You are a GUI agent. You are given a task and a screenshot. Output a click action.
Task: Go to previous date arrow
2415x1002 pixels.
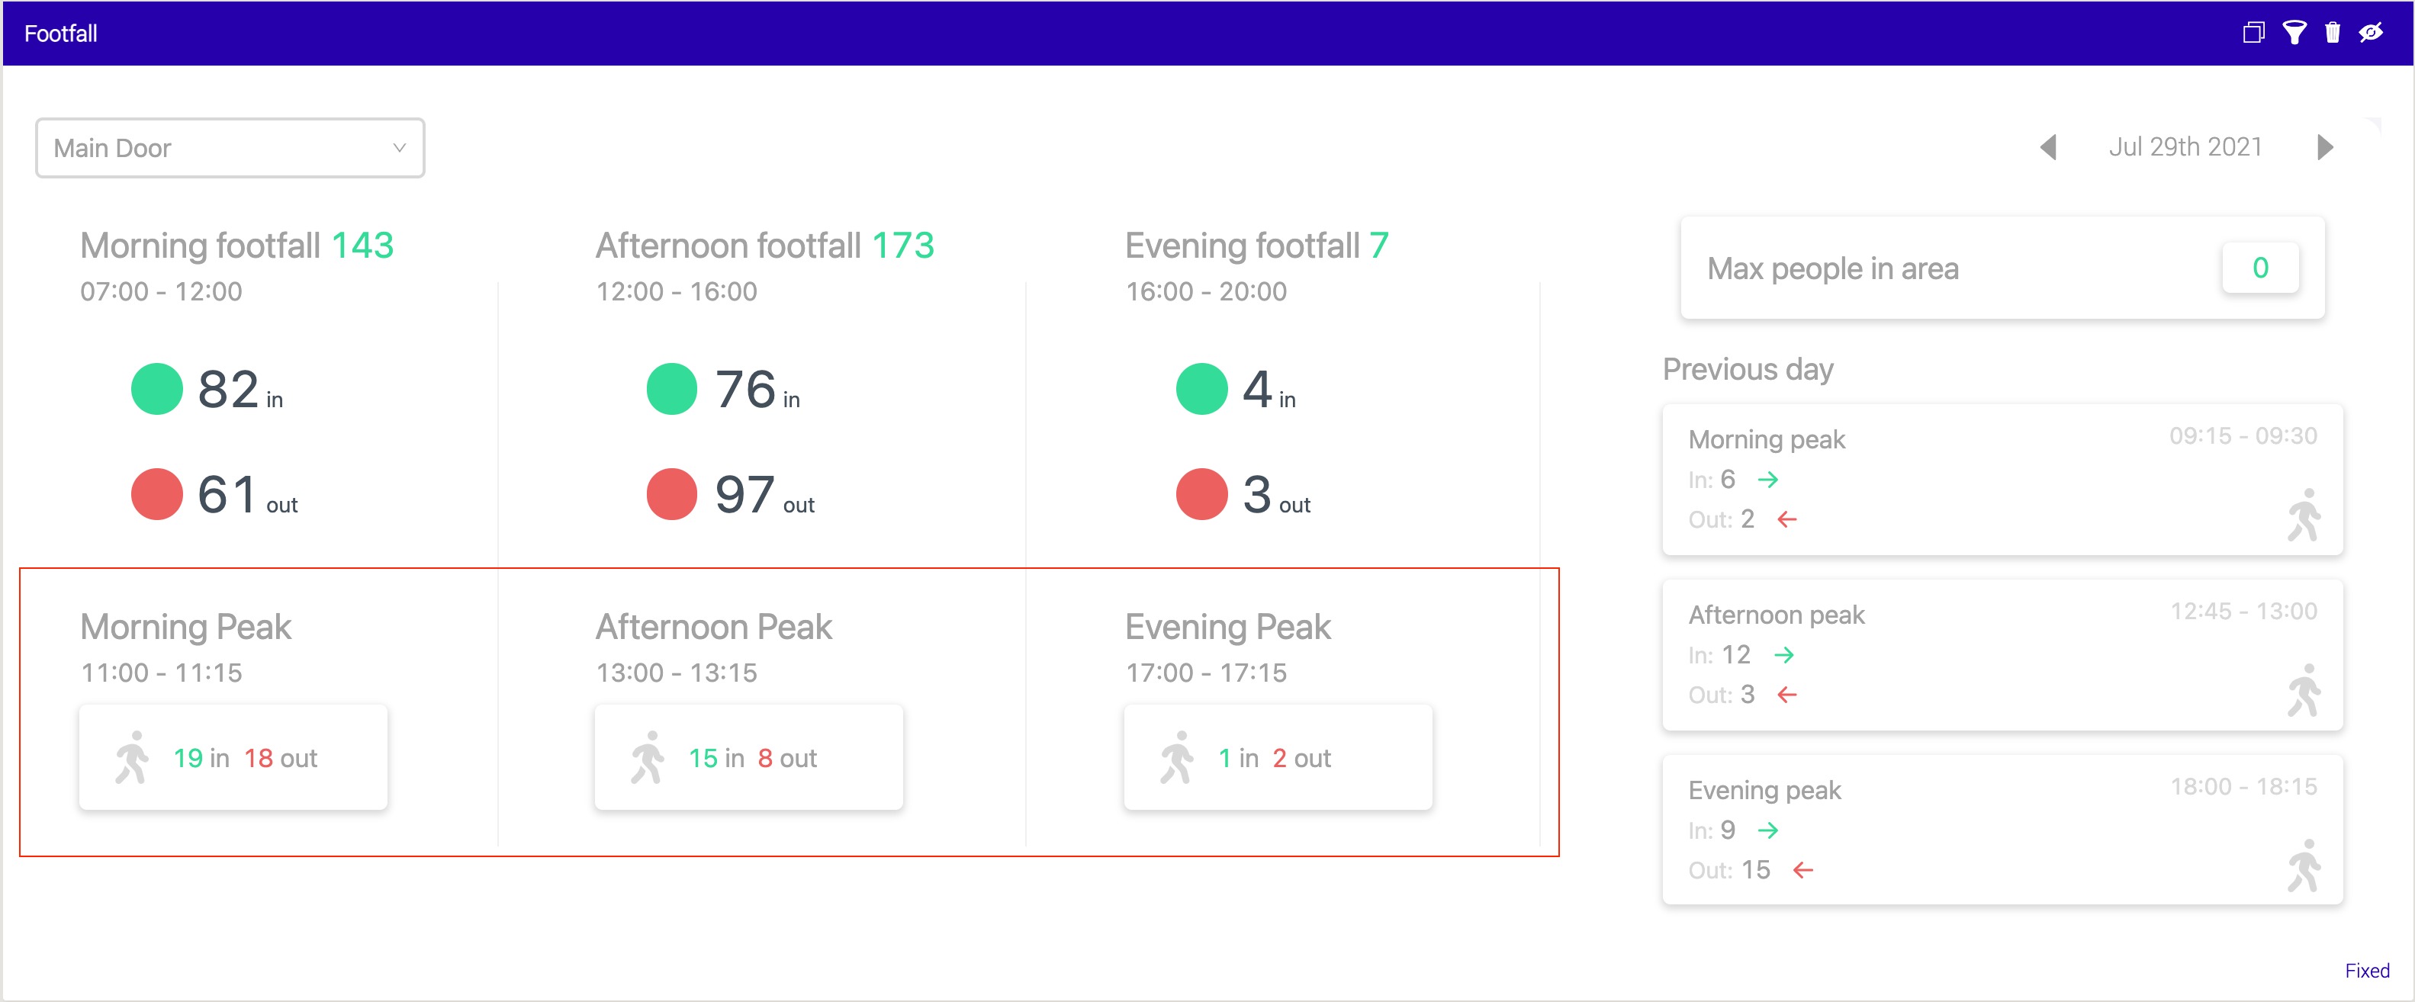(x=2048, y=147)
